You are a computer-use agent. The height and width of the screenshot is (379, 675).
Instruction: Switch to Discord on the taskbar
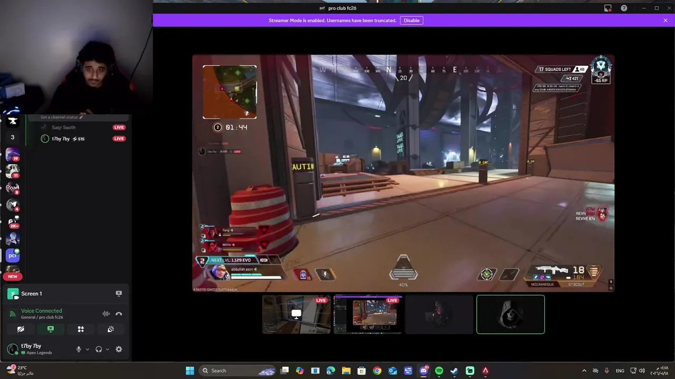click(x=423, y=371)
